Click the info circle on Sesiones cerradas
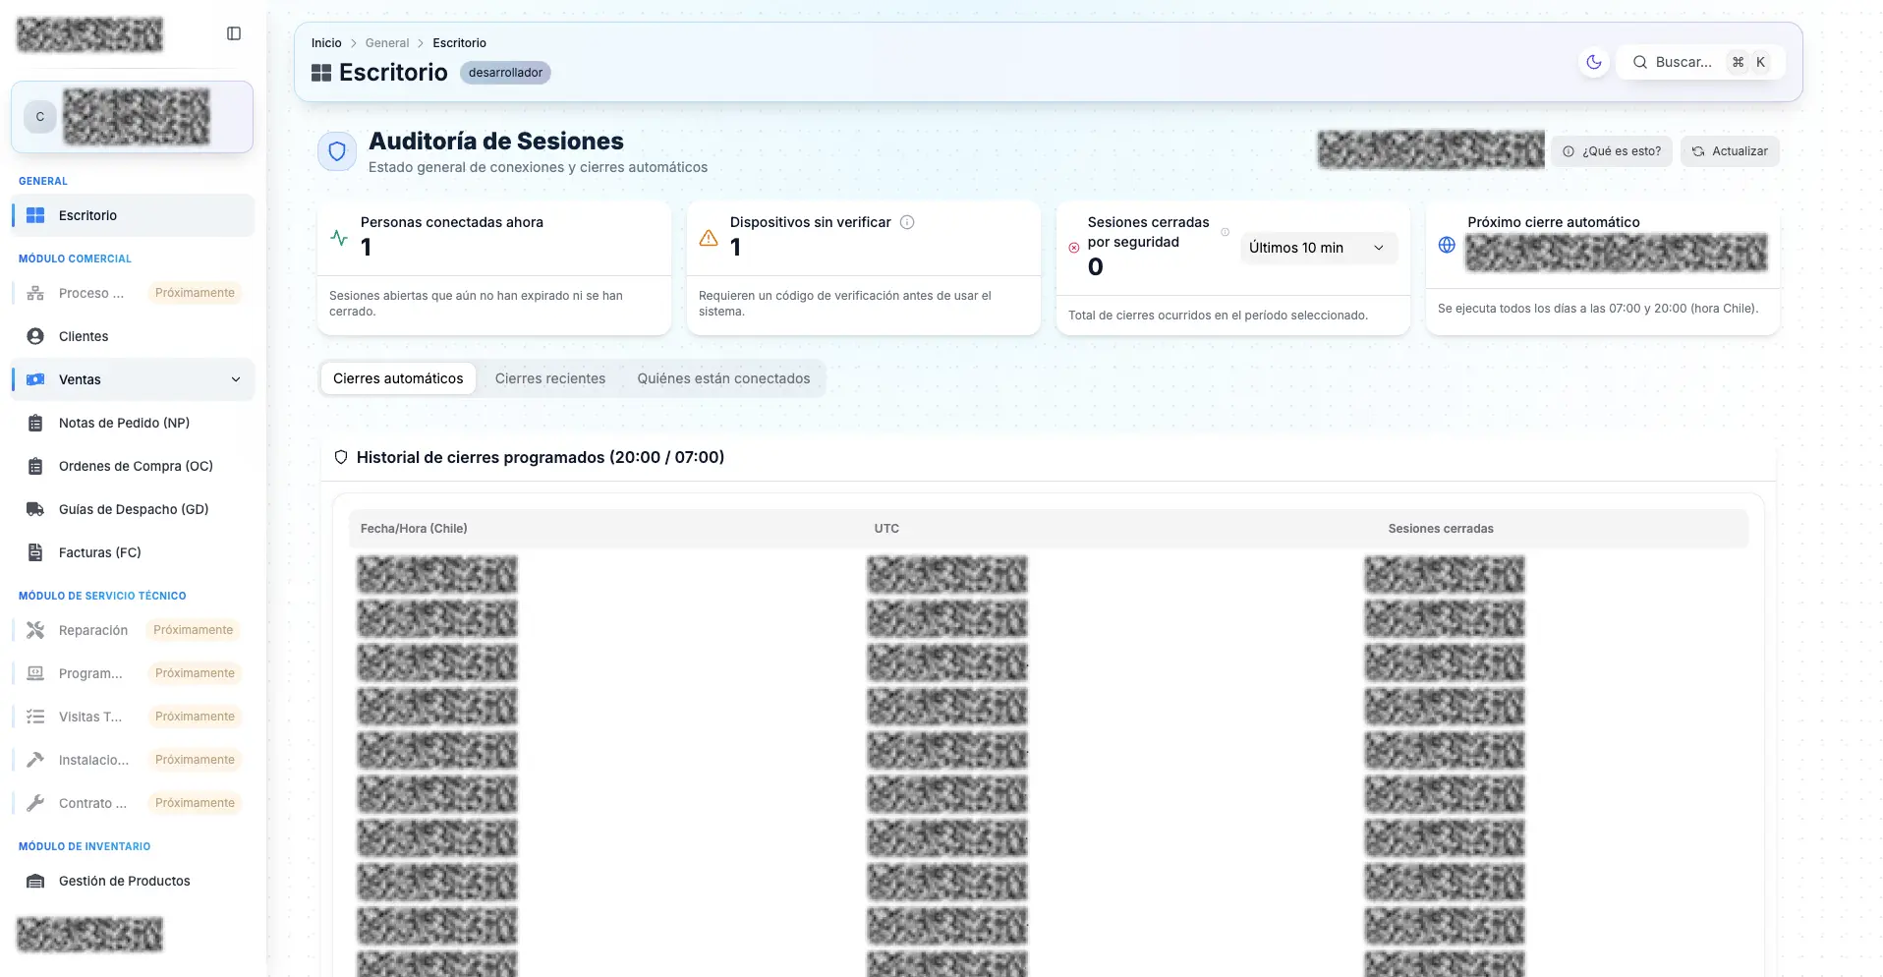 pyautogui.click(x=1225, y=232)
